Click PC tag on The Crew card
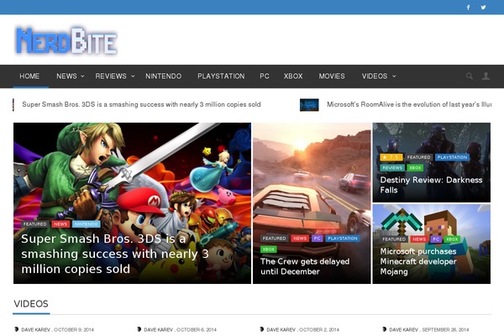Image resolution: width=504 pixels, height=336 pixels. click(x=318, y=239)
